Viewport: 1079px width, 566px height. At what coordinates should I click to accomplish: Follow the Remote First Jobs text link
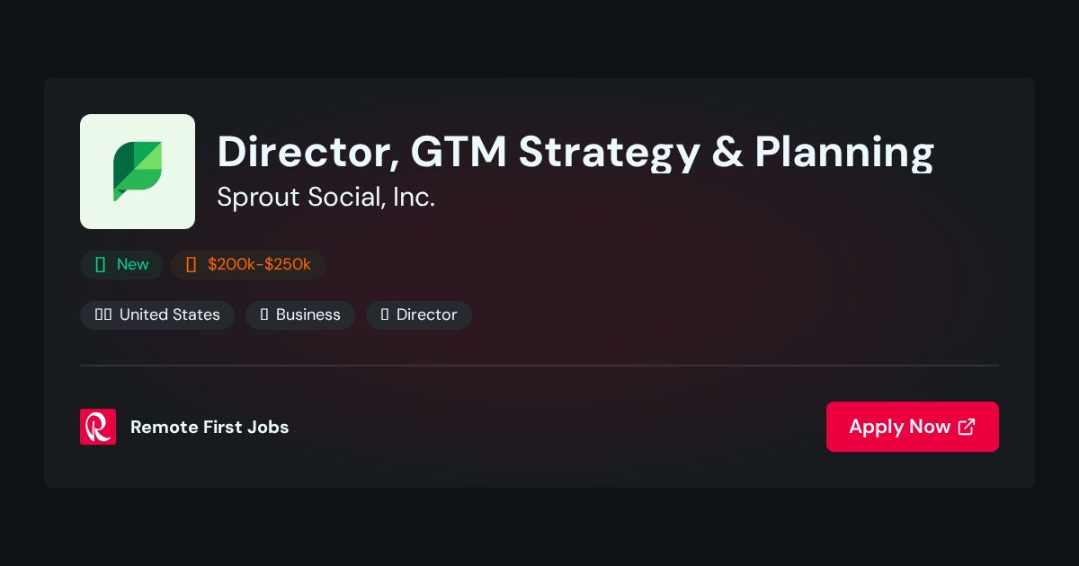coord(210,427)
